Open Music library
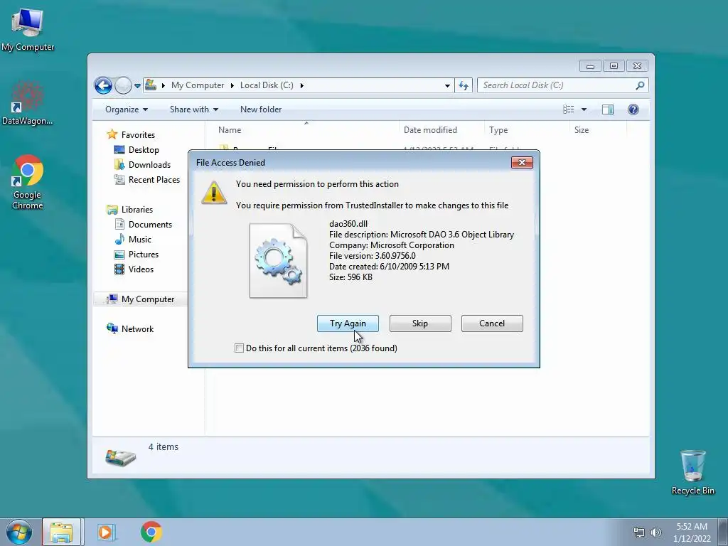 click(140, 240)
